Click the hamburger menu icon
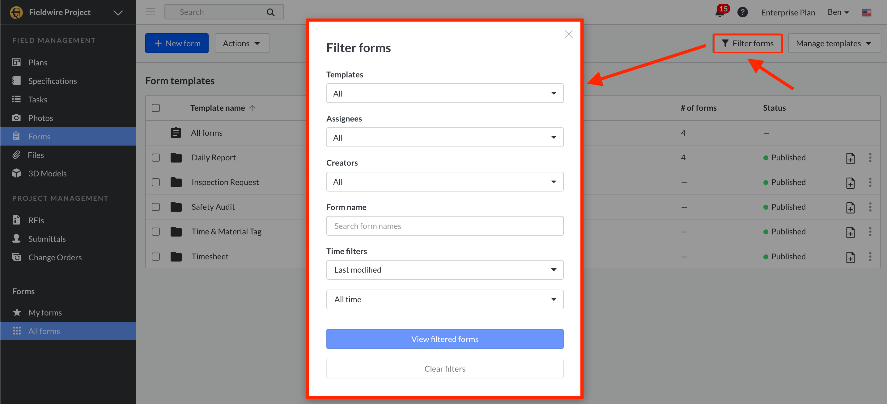Viewport: 887px width, 404px height. point(151,12)
